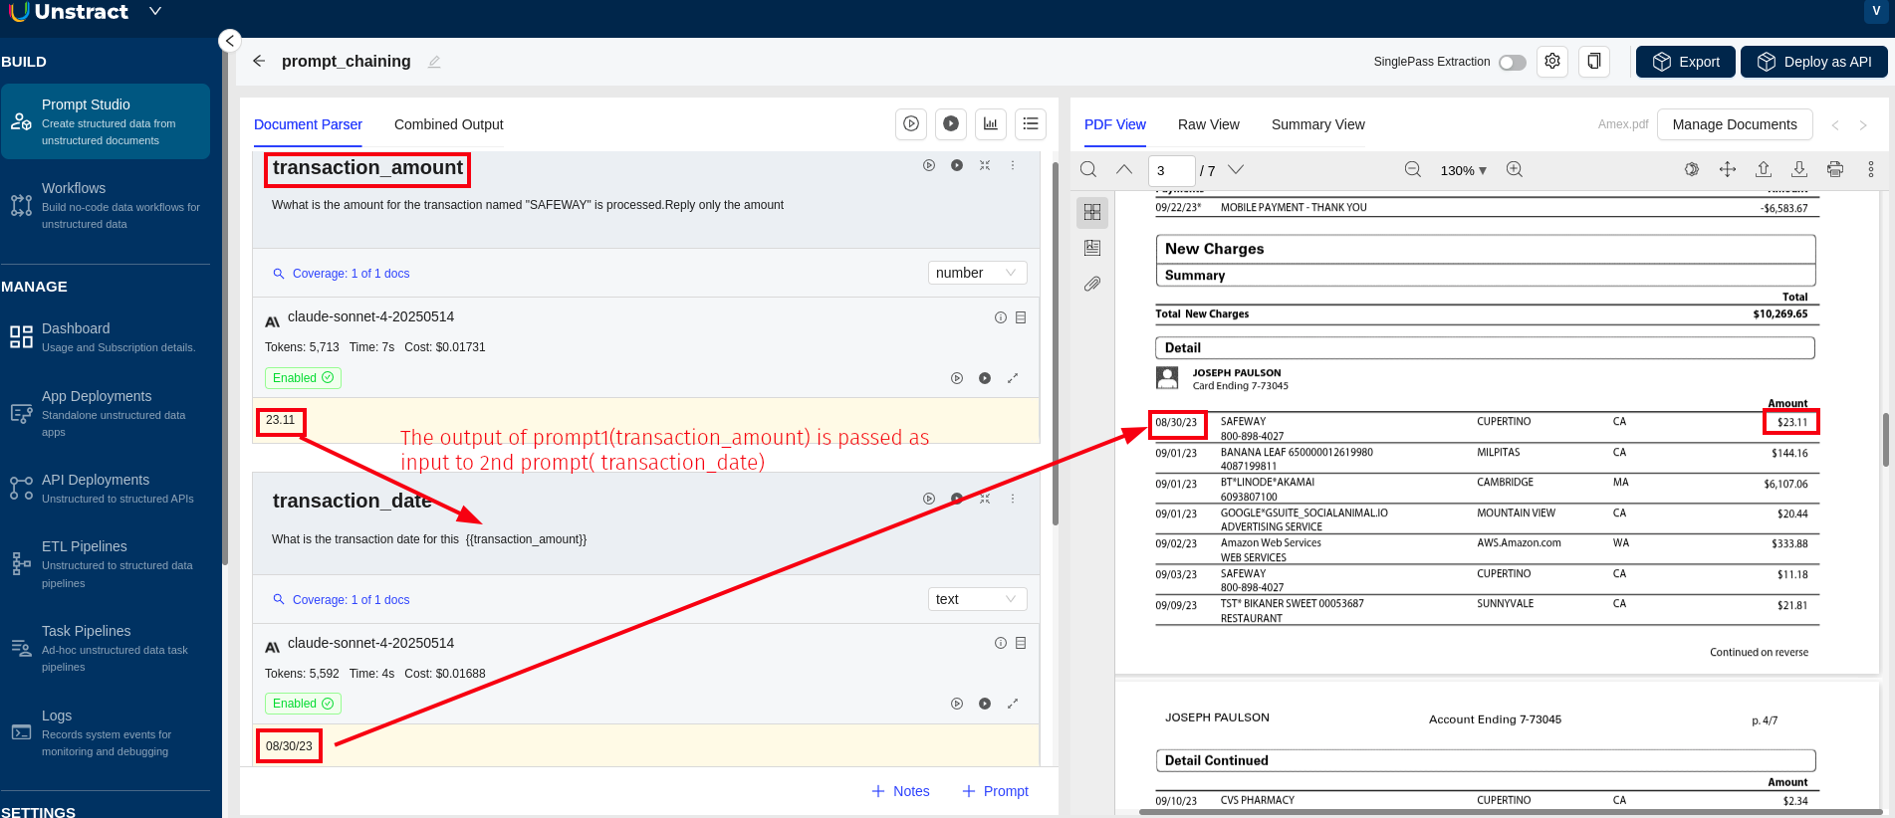Viewport: 1895px width, 818px height.
Task: Open ETL Pipelines in sidebar
Action: pyautogui.click(x=106, y=565)
